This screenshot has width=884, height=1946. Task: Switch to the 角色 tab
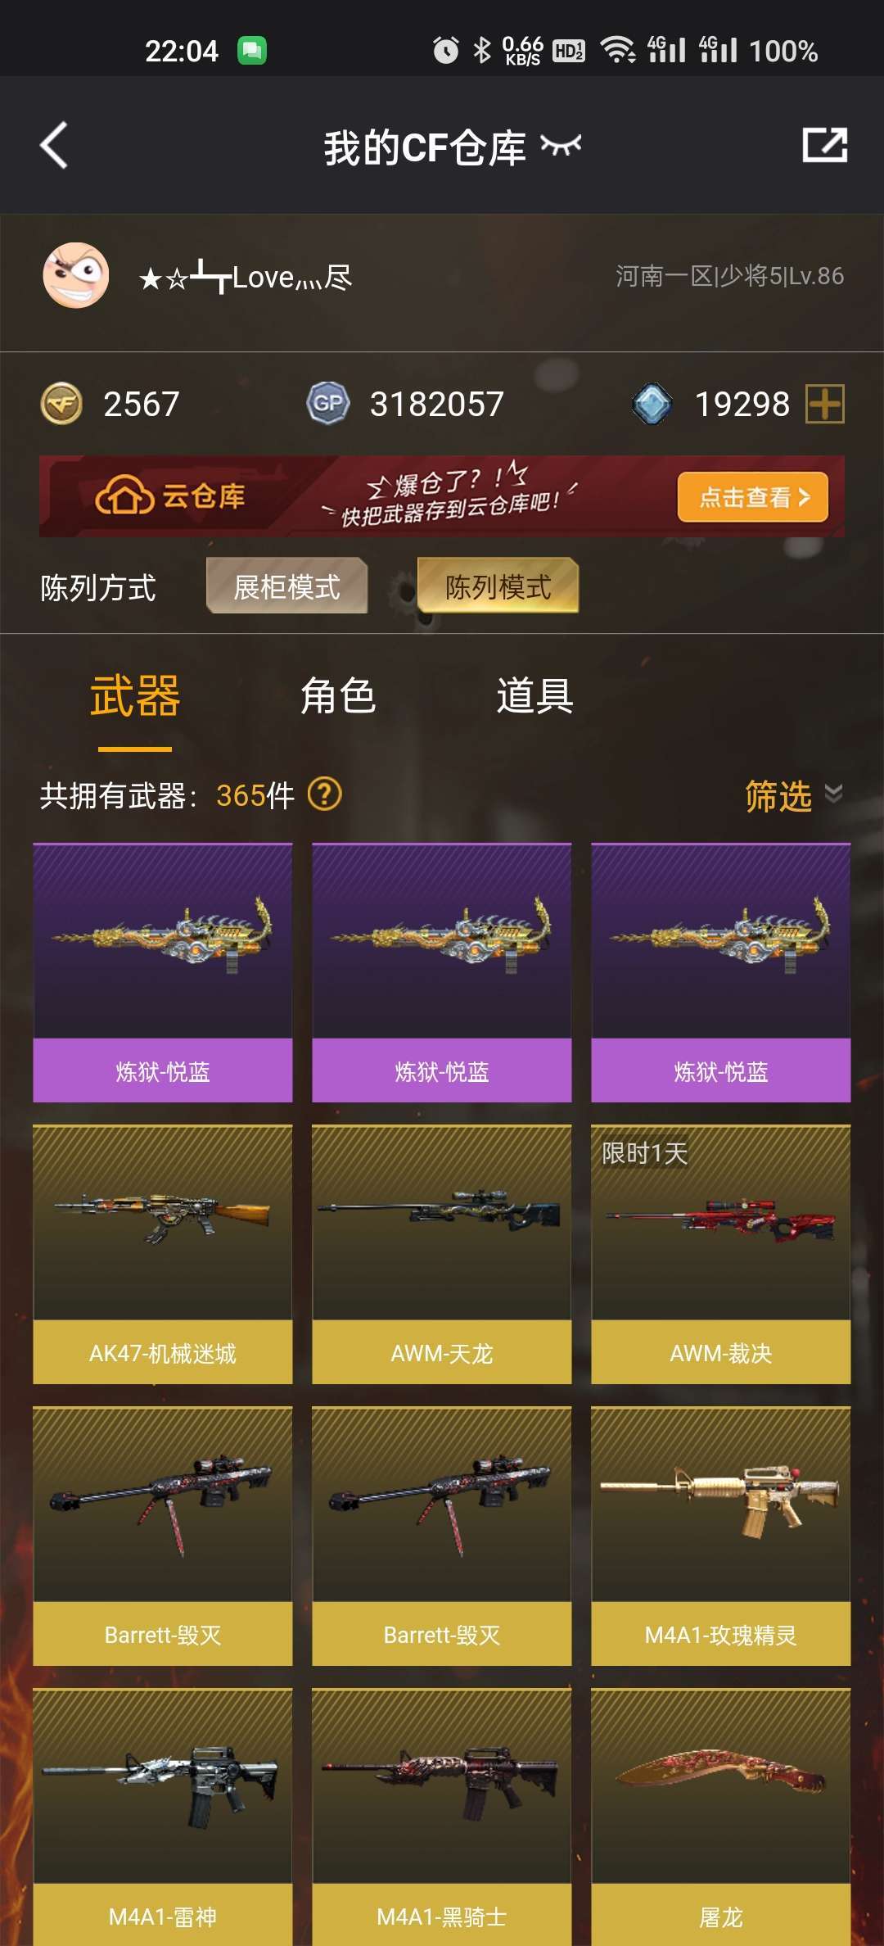338,696
